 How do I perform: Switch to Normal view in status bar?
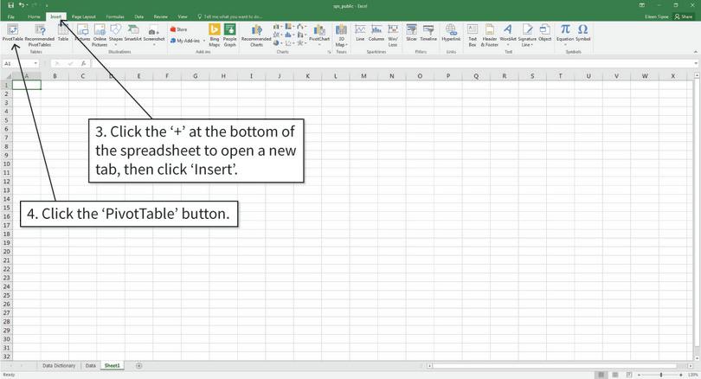click(601, 375)
